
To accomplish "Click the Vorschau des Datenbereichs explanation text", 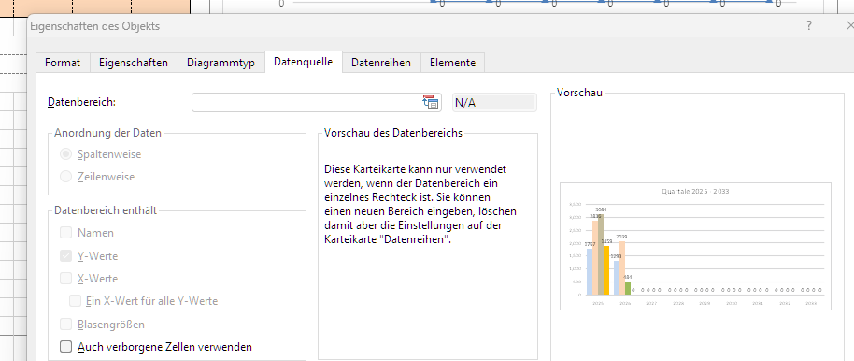I will 420,205.
